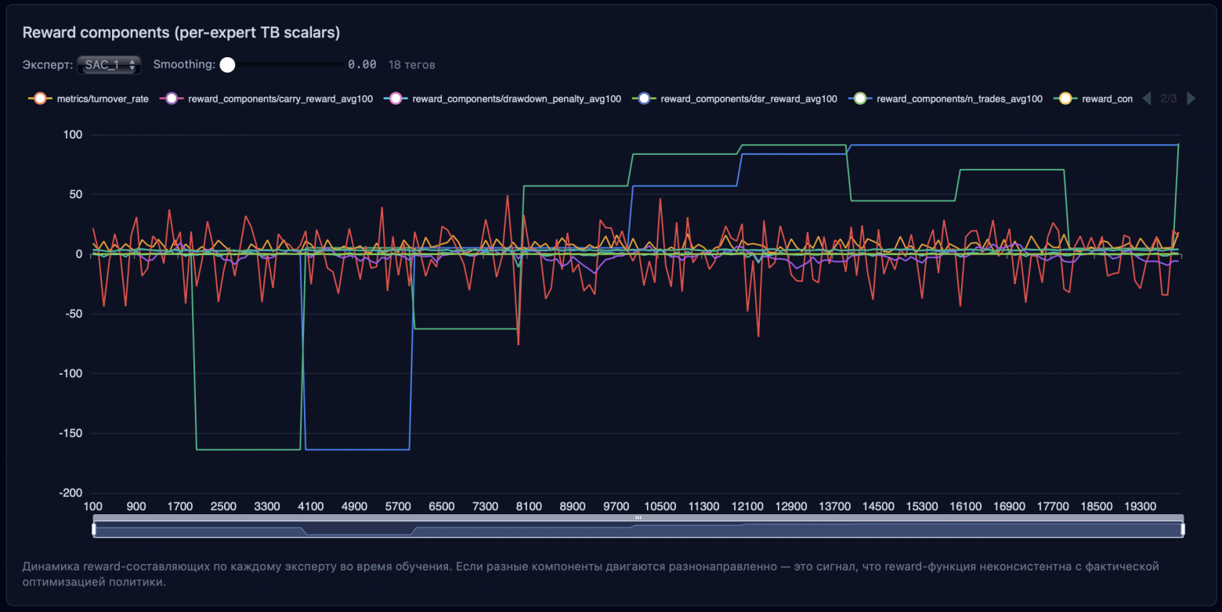This screenshot has height=612, width=1222.
Task: Click the right handle of the zoom range bar
Action: point(1183,530)
